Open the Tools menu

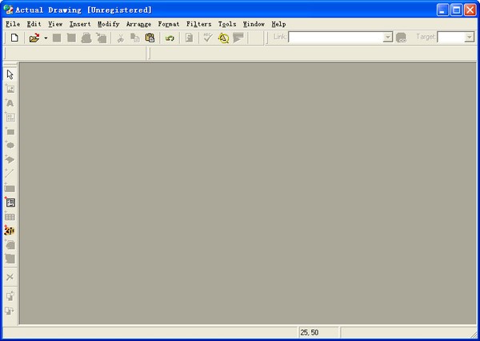pyautogui.click(x=227, y=24)
